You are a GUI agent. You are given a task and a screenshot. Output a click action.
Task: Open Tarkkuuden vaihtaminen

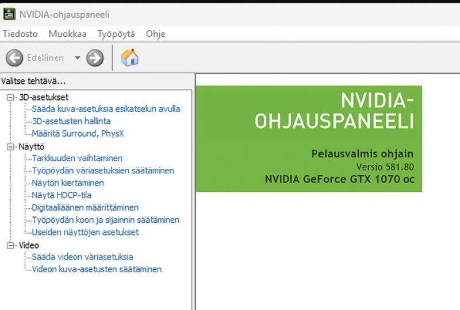coord(77,158)
